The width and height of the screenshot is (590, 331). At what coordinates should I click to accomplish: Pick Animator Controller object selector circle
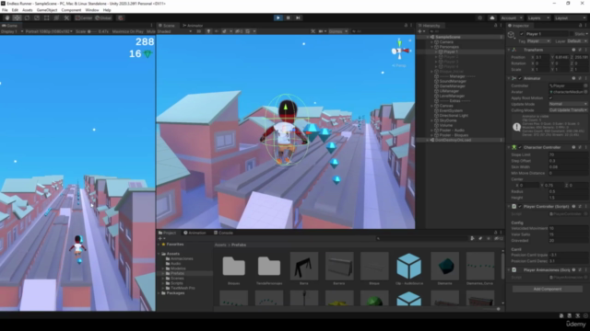[585, 86]
